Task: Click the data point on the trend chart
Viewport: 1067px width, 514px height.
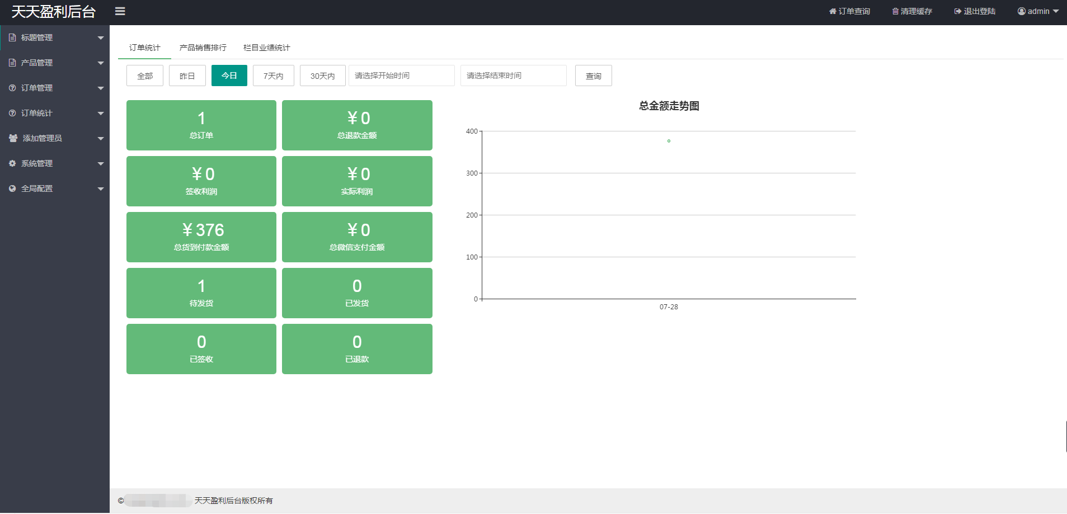Action: tap(669, 141)
